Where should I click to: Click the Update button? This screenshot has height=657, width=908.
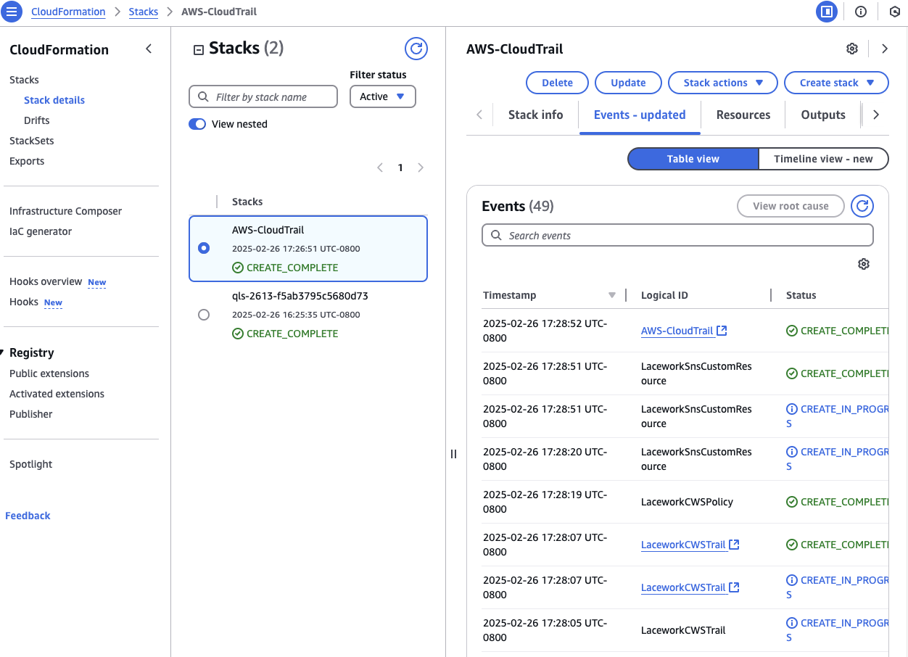pos(628,83)
